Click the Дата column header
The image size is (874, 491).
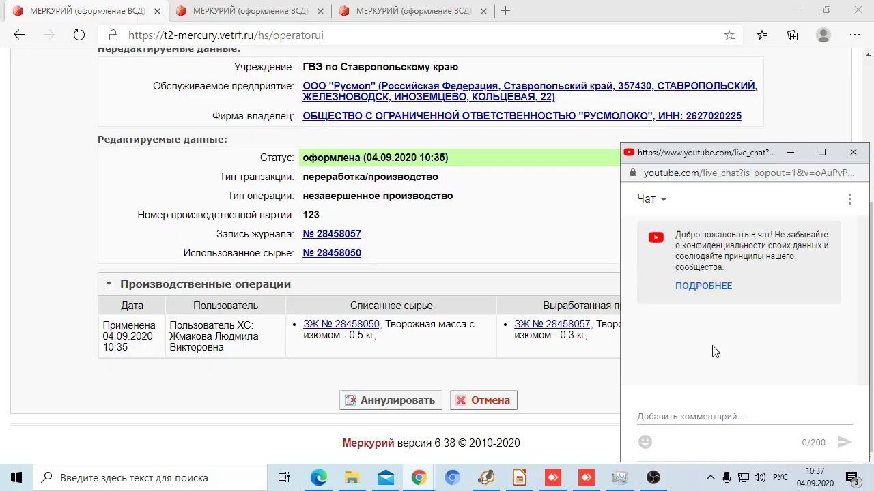[132, 306]
